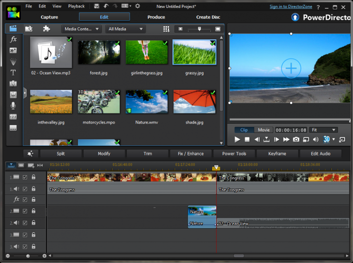Lock audio track 2 padlock
This screenshot has width=353, height=263.
pyautogui.click(x=33, y=222)
